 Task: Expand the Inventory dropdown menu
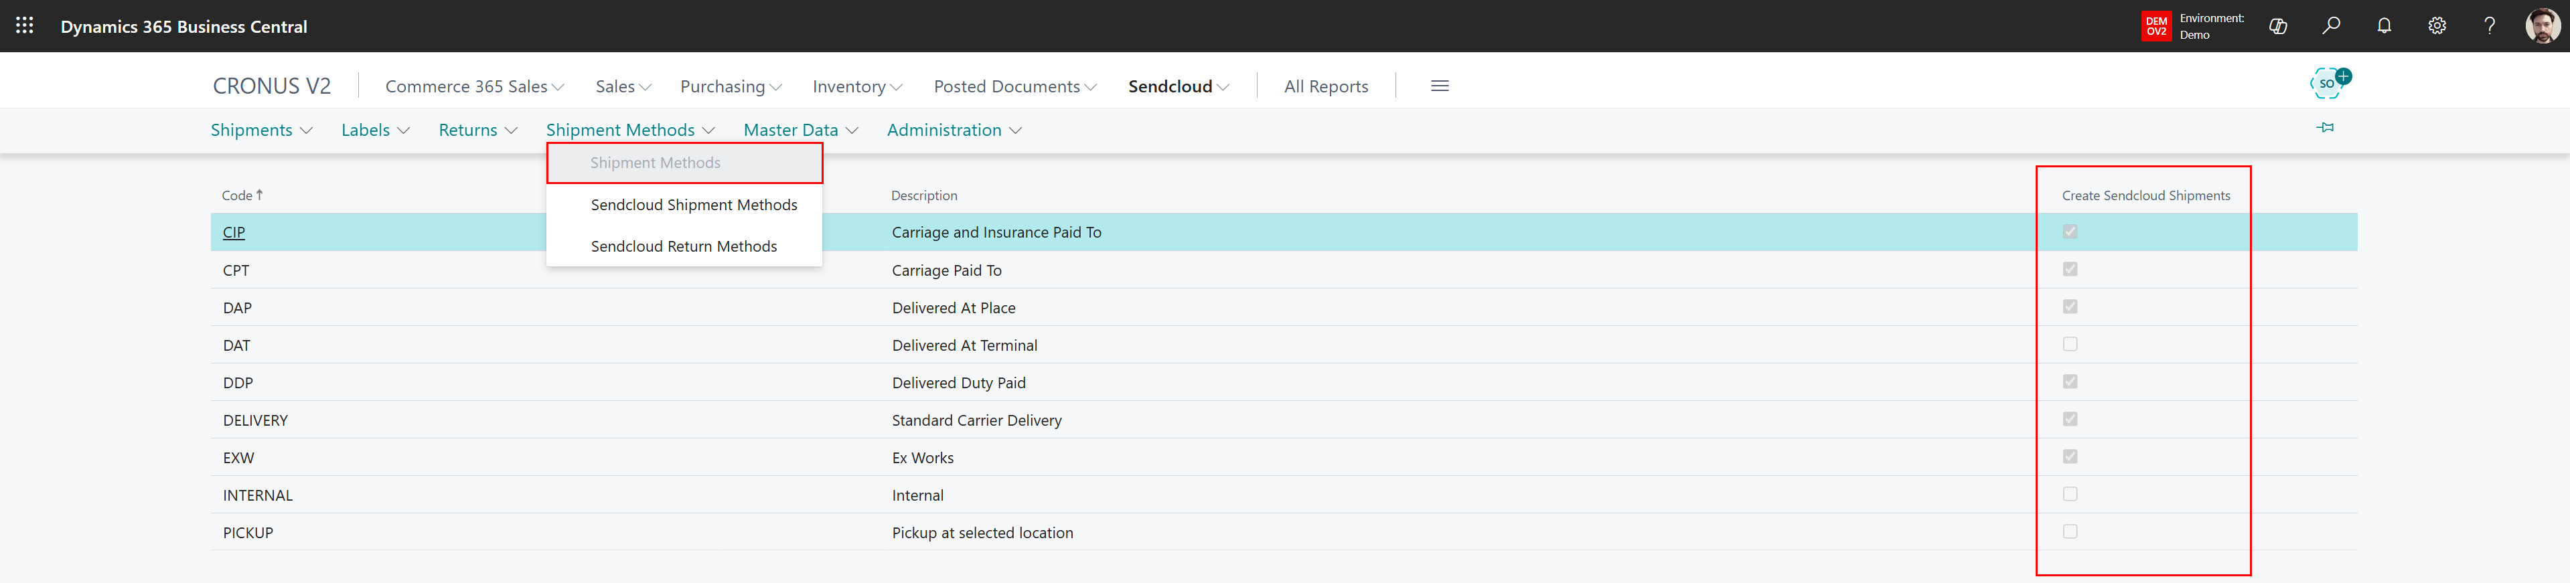(x=858, y=87)
